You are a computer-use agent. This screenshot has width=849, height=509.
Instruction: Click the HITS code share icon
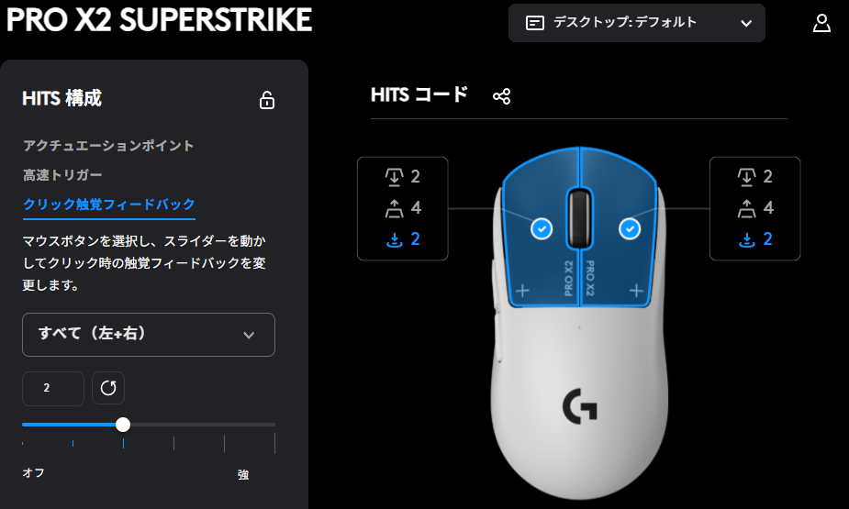(x=501, y=96)
